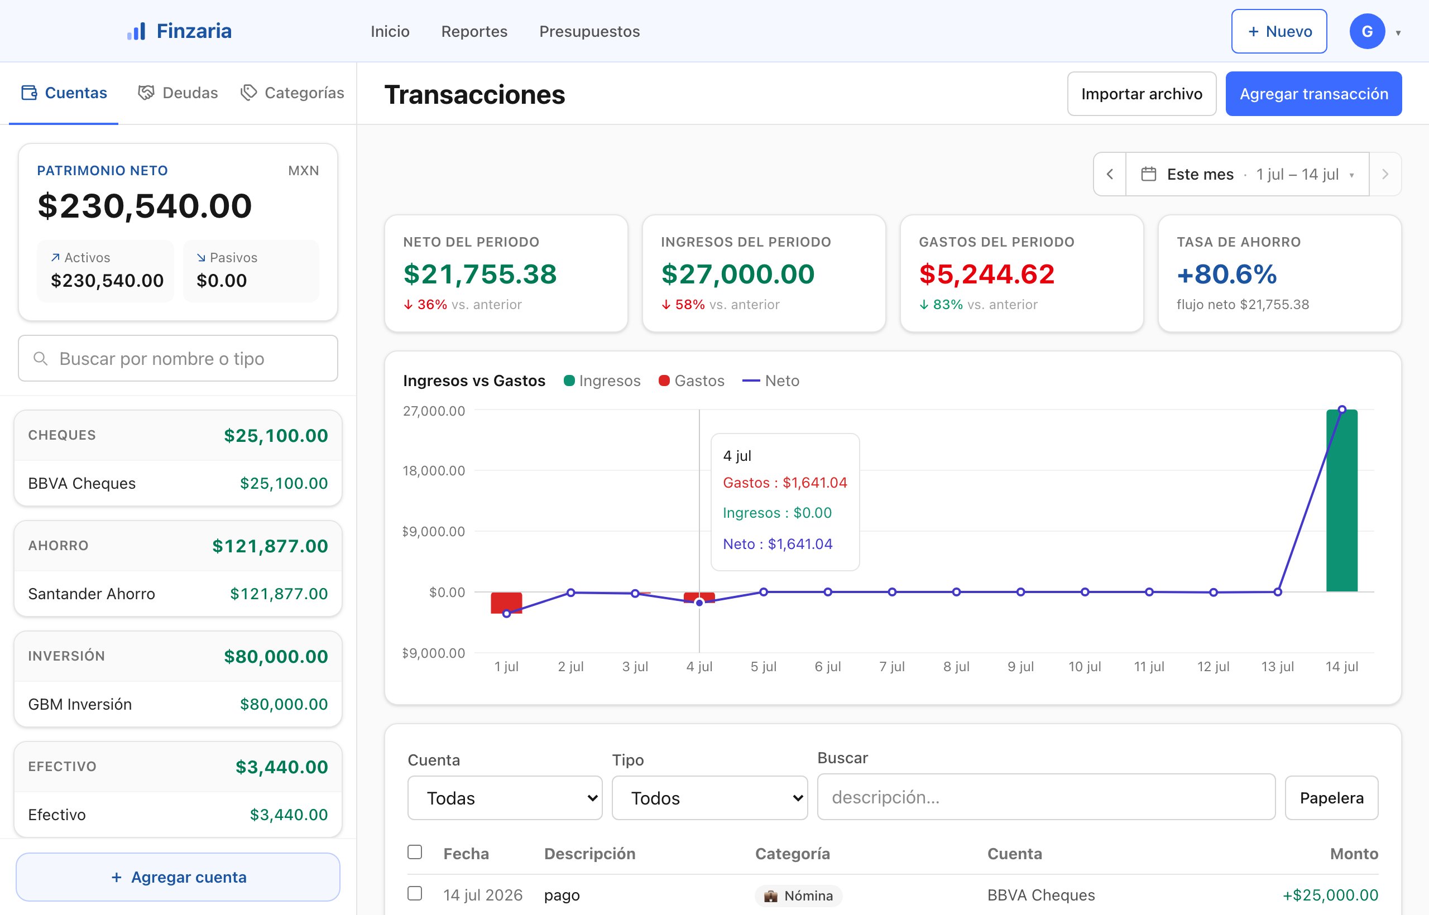Click the + Nuevo button
The height and width of the screenshot is (915, 1429).
[1279, 31]
